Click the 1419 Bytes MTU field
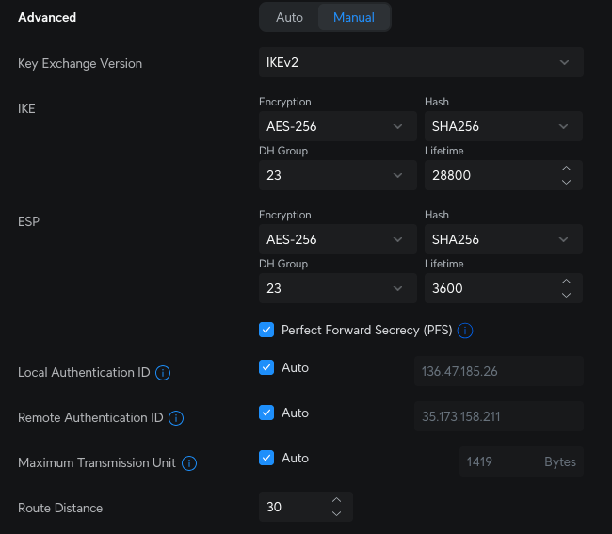This screenshot has width=612, height=534. (522, 461)
